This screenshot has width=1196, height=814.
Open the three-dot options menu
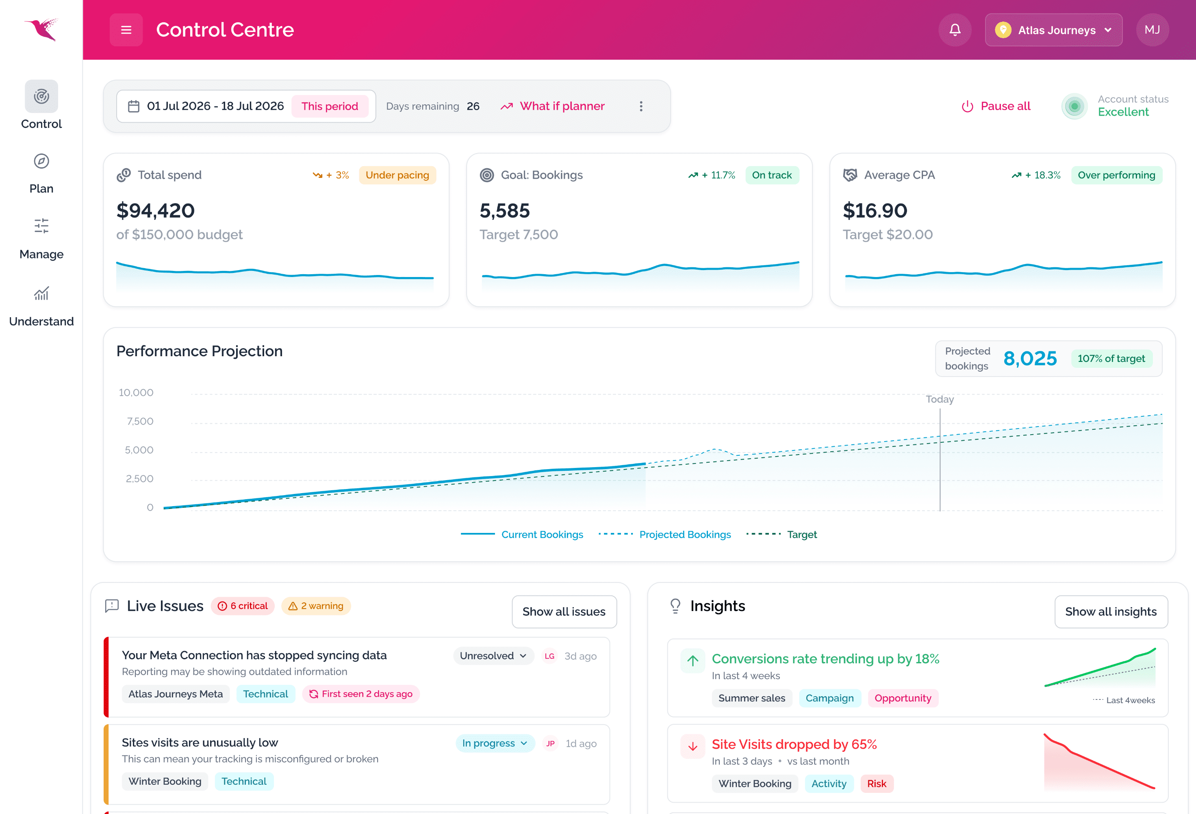click(641, 106)
